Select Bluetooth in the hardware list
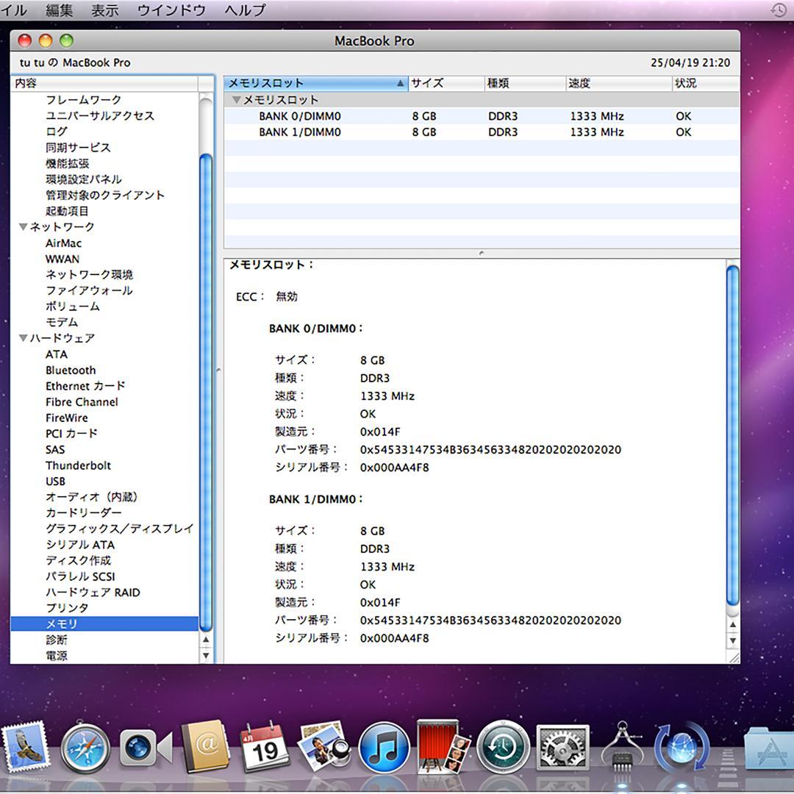This screenshot has height=794, width=794. click(x=71, y=370)
